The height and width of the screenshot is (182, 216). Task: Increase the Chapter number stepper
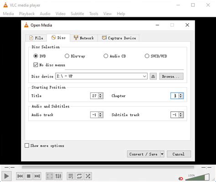180,94
